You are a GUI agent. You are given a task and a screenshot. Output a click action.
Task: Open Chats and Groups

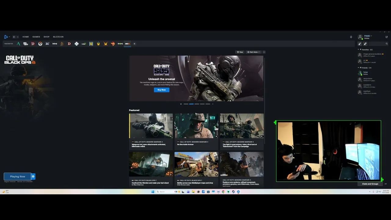click(370, 184)
